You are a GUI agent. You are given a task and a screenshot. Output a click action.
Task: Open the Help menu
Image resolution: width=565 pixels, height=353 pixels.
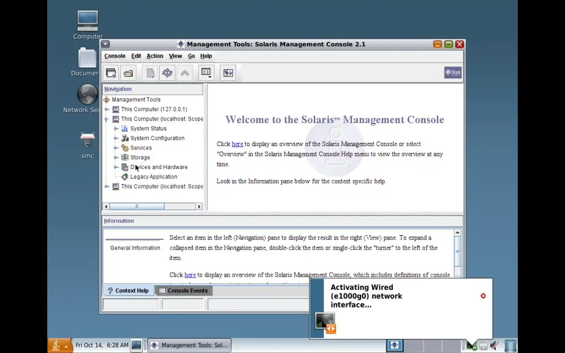pos(206,56)
